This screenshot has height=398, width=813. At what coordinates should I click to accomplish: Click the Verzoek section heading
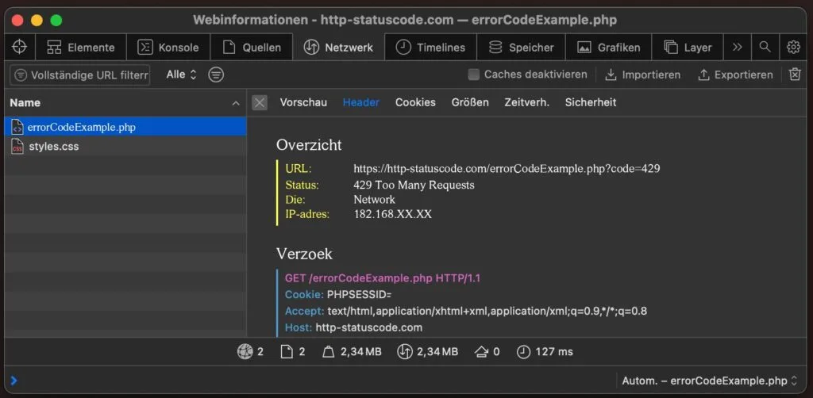304,254
